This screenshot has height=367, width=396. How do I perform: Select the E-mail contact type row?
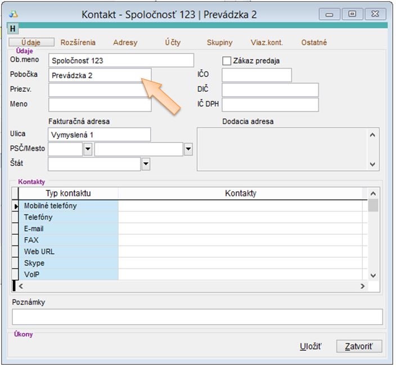tap(67, 229)
